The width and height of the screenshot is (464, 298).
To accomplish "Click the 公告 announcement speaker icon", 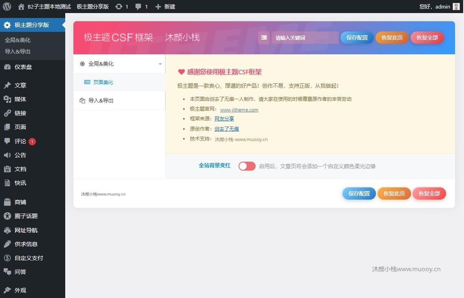I will point(9,155).
